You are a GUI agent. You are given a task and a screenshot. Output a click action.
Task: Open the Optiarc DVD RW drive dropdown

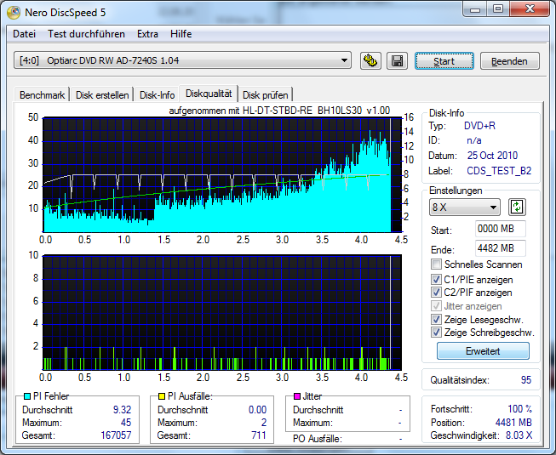pyautogui.click(x=182, y=60)
